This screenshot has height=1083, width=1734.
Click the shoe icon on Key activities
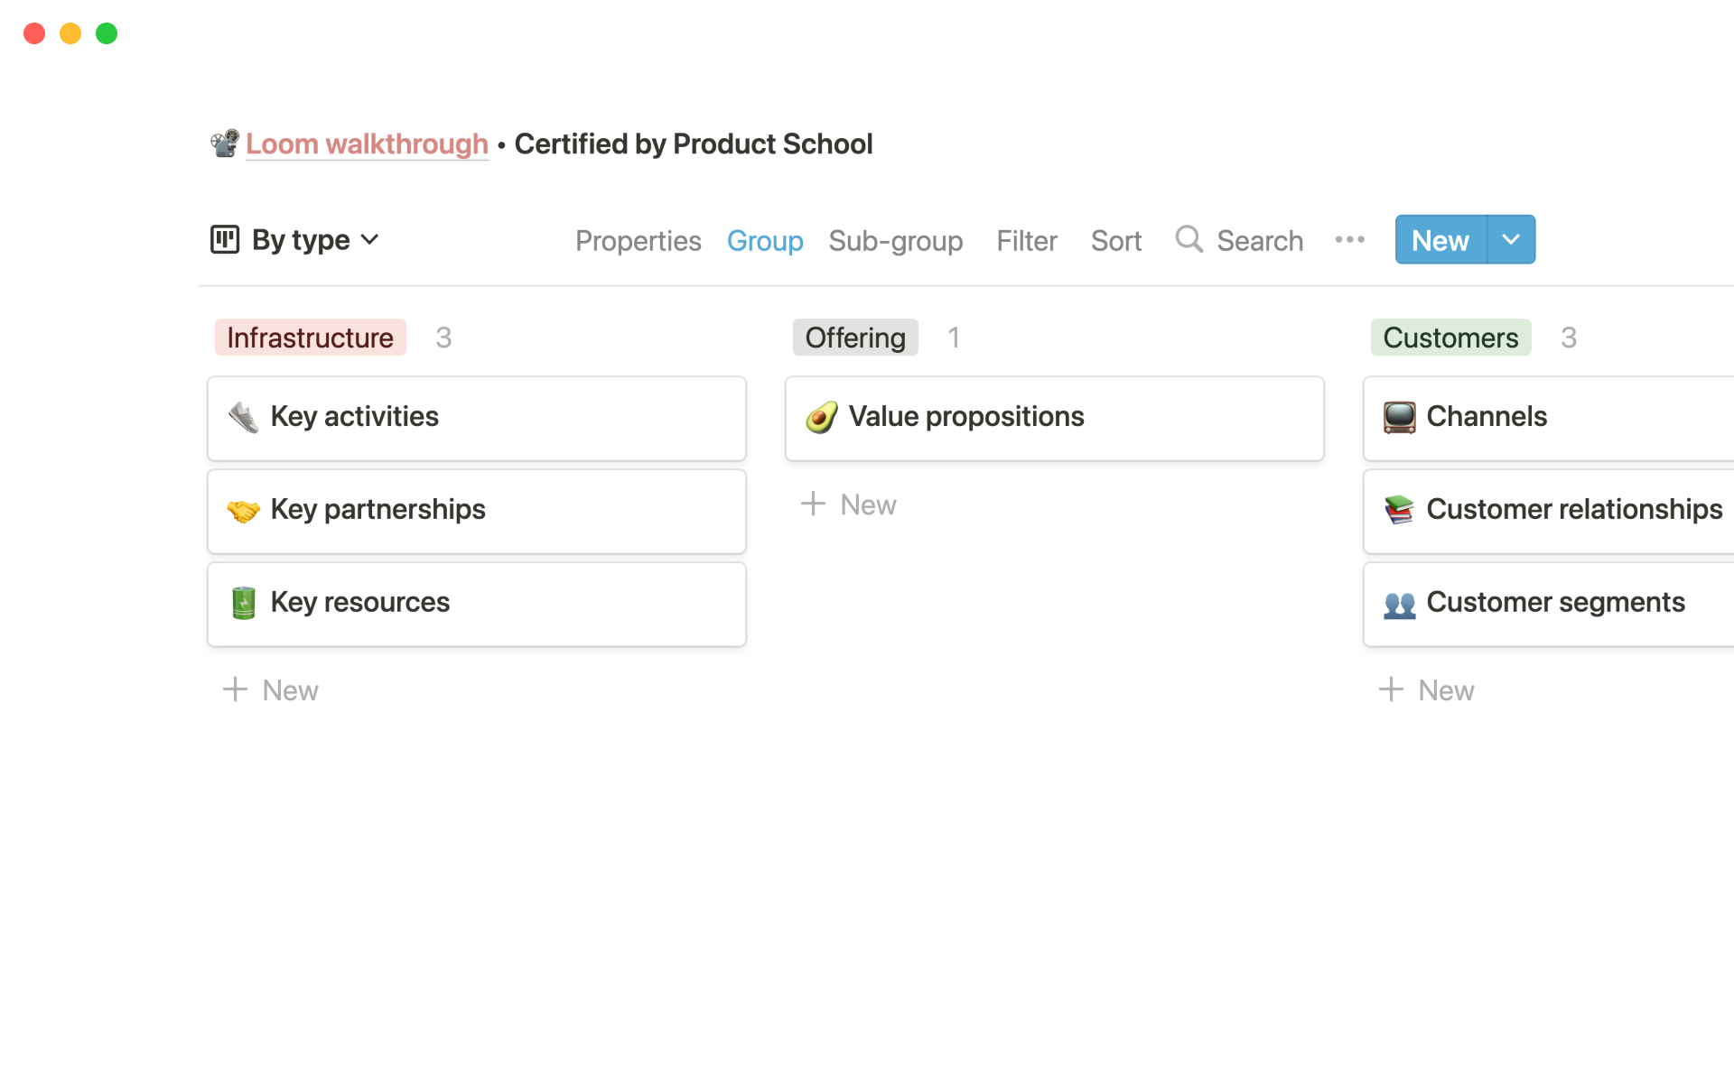click(x=243, y=417)
